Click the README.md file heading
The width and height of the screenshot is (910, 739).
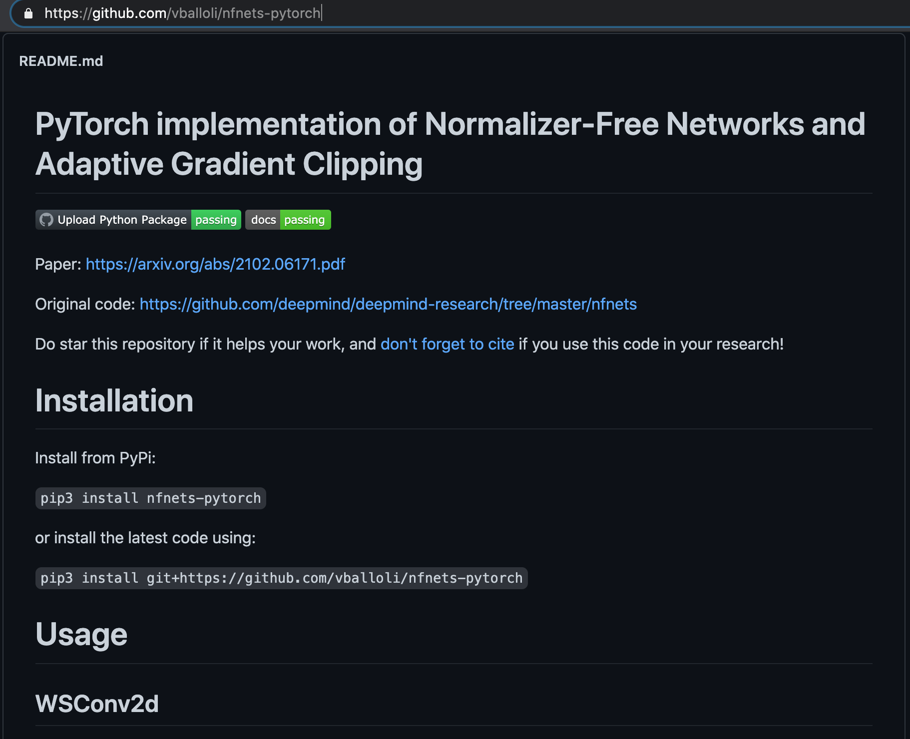pyautogui.click(x=61, y=61)
